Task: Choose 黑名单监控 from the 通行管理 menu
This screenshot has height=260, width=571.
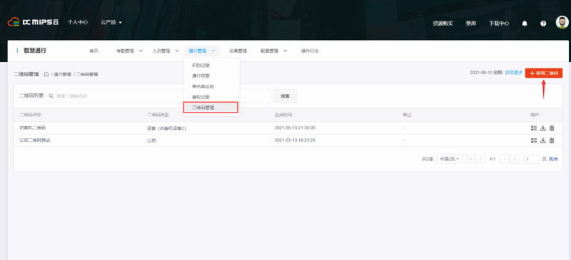Action: coord(203,86)
